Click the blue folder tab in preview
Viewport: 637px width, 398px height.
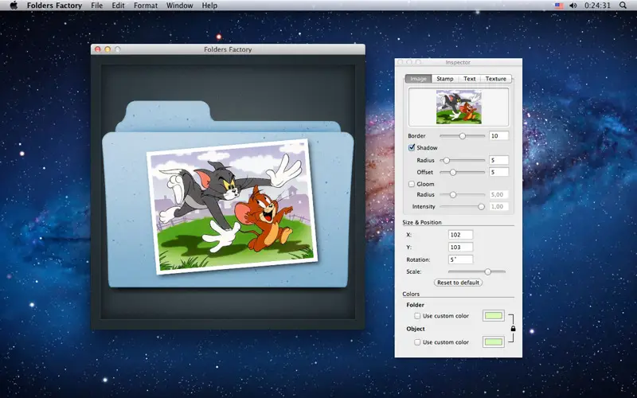(x=169, y=111)
